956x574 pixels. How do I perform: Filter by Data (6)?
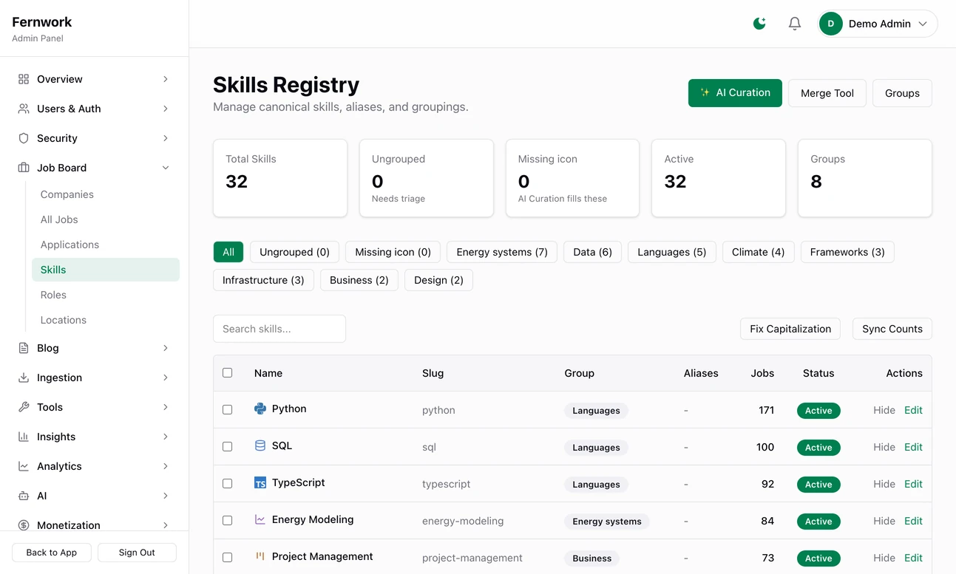(x=593, y=252)
